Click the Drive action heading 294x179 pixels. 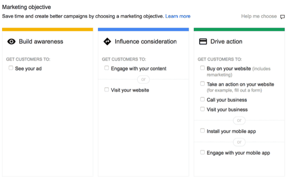click(226, 42)
